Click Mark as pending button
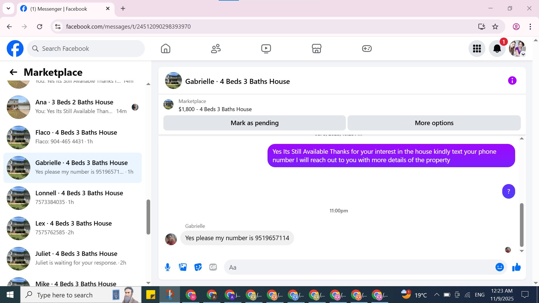 pyautogui.click(x=254, y=123)
